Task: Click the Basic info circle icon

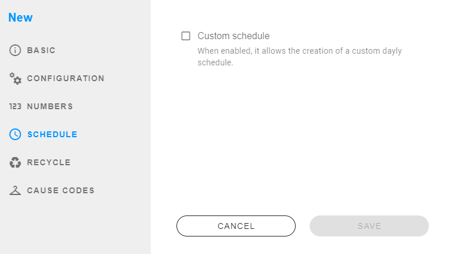Action: pos(15,50)
